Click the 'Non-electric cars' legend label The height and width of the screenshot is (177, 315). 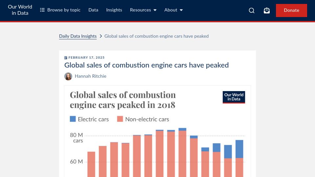[147, 119]
